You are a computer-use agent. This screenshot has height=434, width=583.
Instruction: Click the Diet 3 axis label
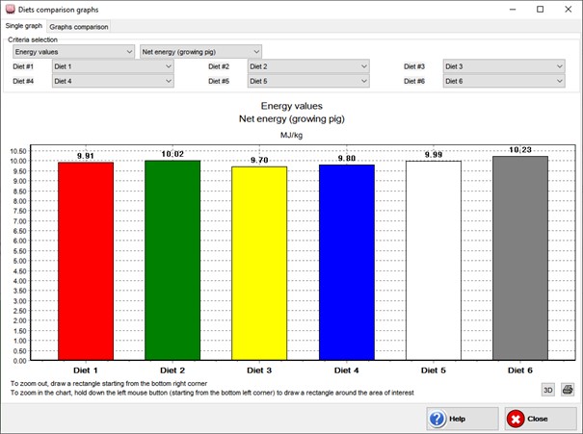pos(259,370)
